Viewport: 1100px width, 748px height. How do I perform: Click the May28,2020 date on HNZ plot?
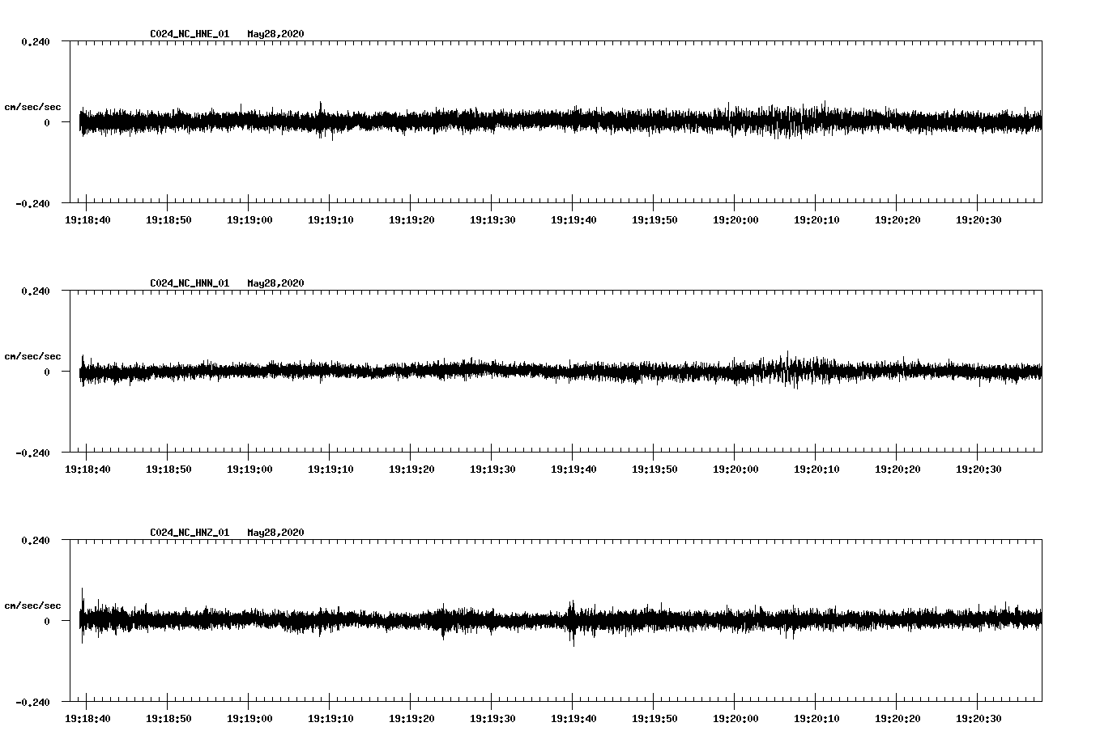(275, 533)
